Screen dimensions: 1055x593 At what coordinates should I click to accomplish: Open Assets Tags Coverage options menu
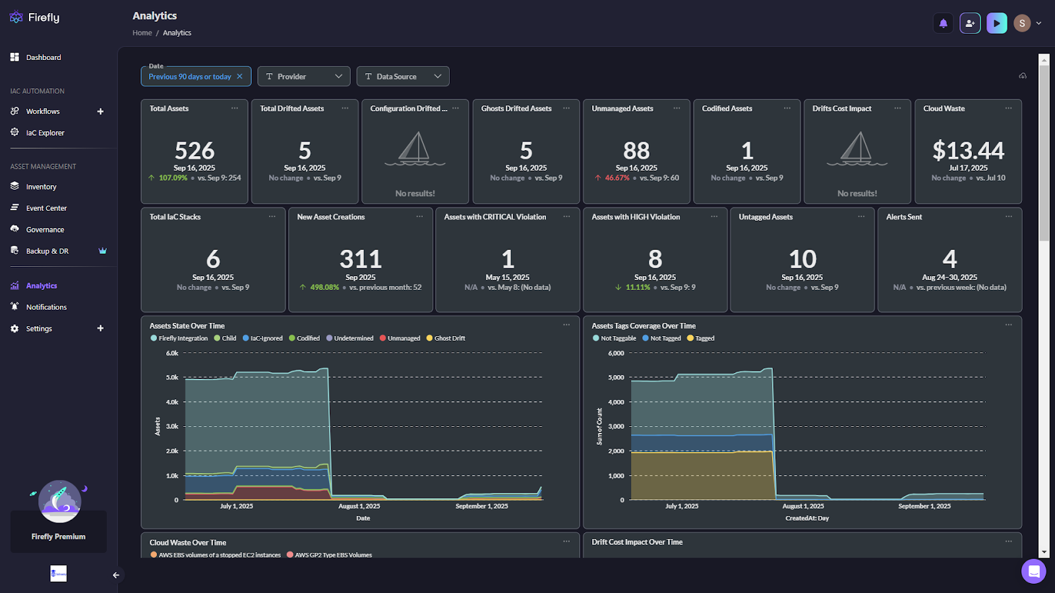(x=1008, y=324)
